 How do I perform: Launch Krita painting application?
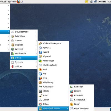[53, 95]
